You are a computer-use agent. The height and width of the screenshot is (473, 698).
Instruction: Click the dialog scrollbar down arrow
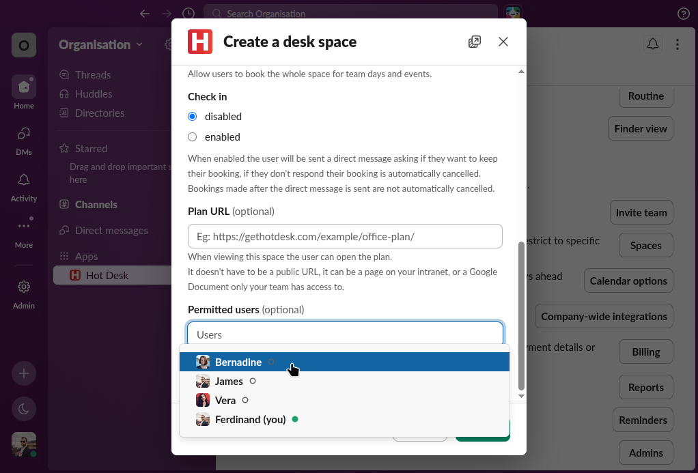[x=521, y=396]
